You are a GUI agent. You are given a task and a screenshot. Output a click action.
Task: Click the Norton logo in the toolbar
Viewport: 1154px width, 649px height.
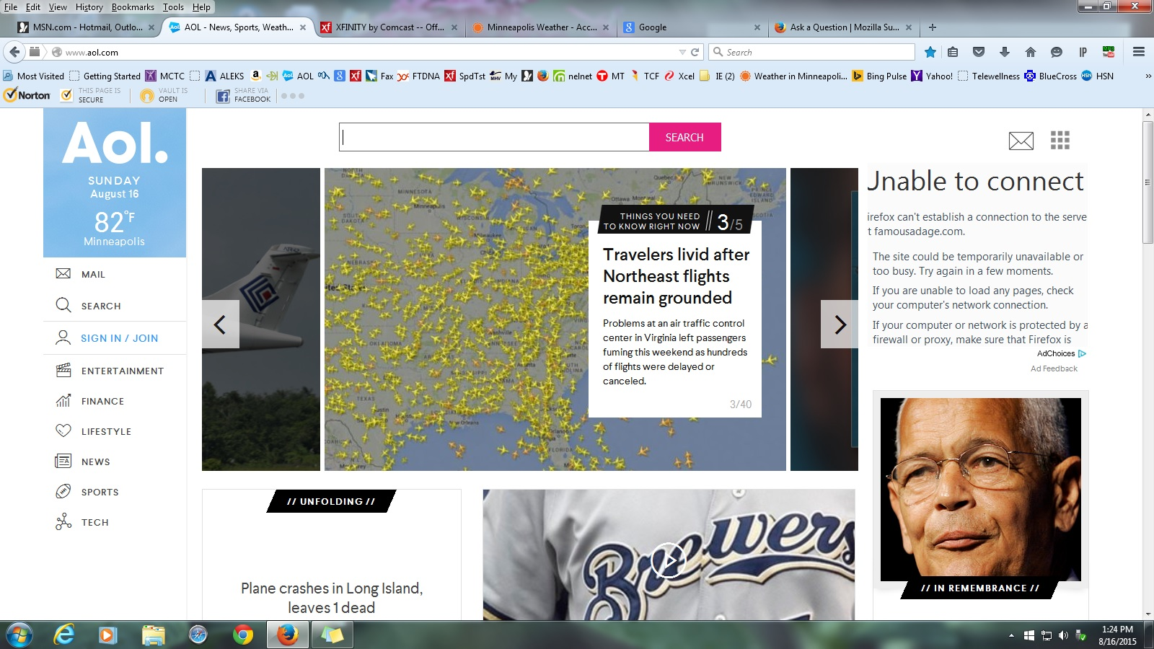click(27, 95)
